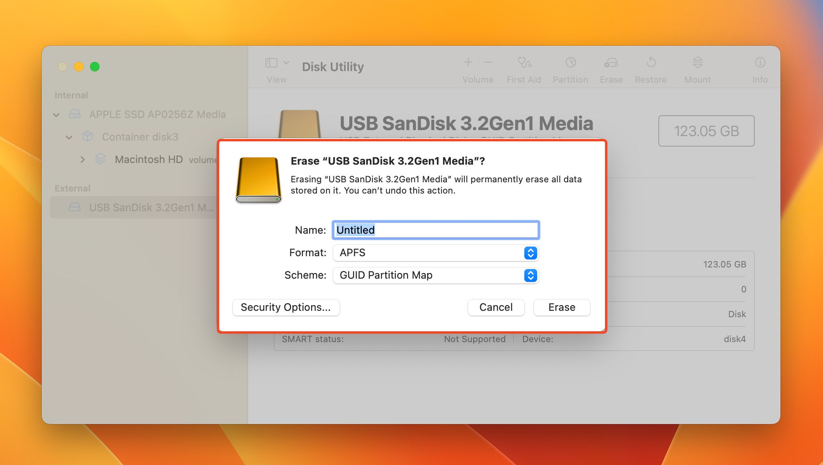Open Security Options dialog
Image resolution: width=823 pixels, height=465 pixels.
click(285, 307)
